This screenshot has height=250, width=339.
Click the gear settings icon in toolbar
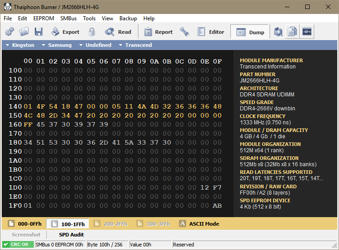coord(9,32)
